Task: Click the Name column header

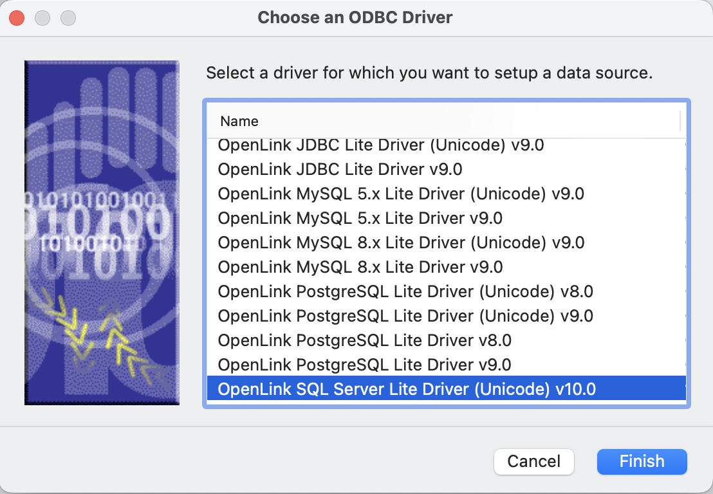Action: pos(239,121)
